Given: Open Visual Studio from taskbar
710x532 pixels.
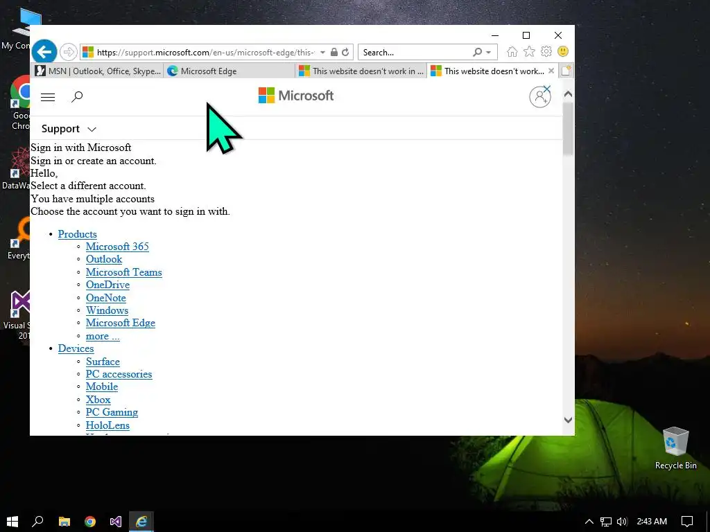Looking at the screenshot, I should [x=116, y=522].
